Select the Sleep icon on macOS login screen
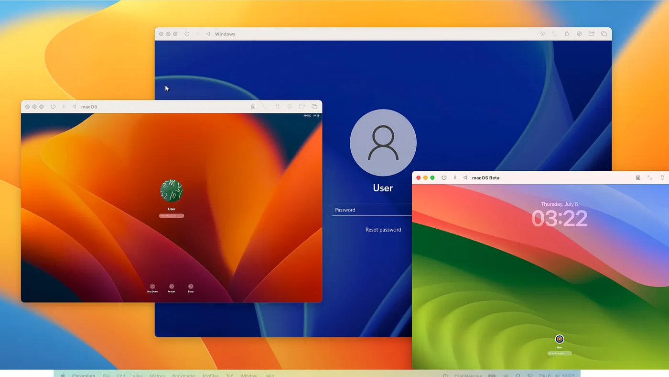Image resolution: width=669 pixels, height=377 pixels. (191, 286)
